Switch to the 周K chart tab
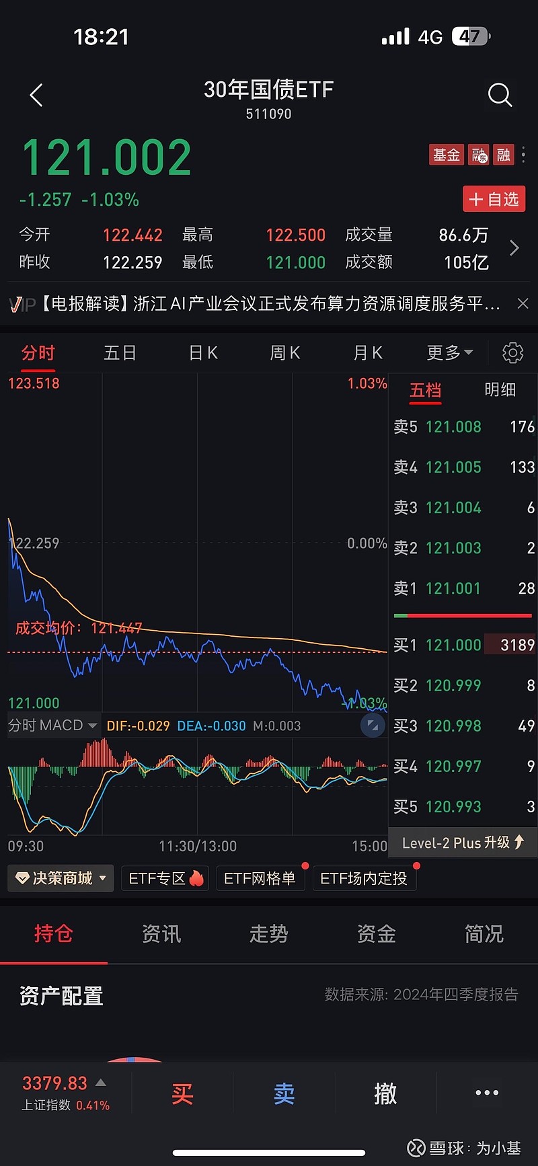The height and width of the screenshot is (1166, 538). click(x=285, y=353)
